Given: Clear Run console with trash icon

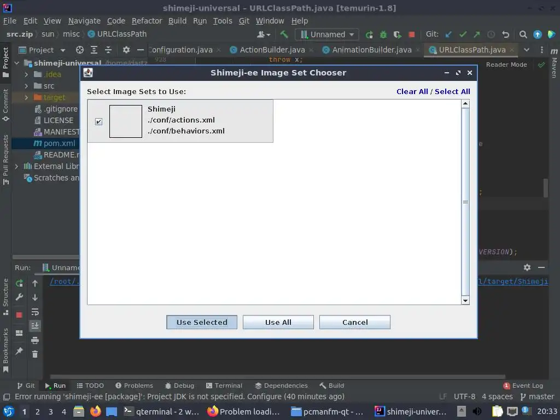Looking at the screenshot, I should (x=35, y=354).
